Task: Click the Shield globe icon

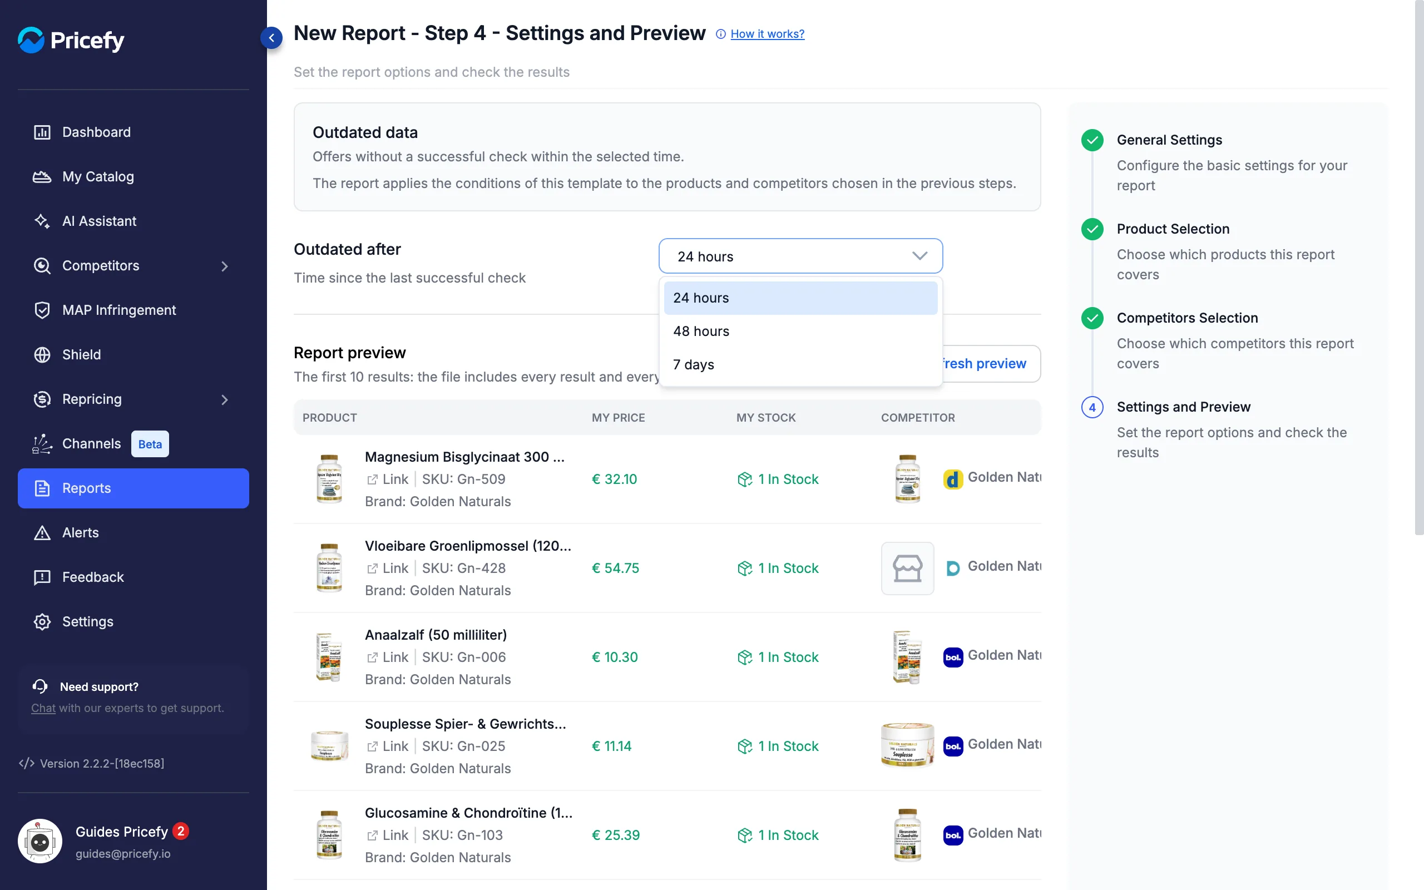Action: pyautogui.click(x=42, y=354)
